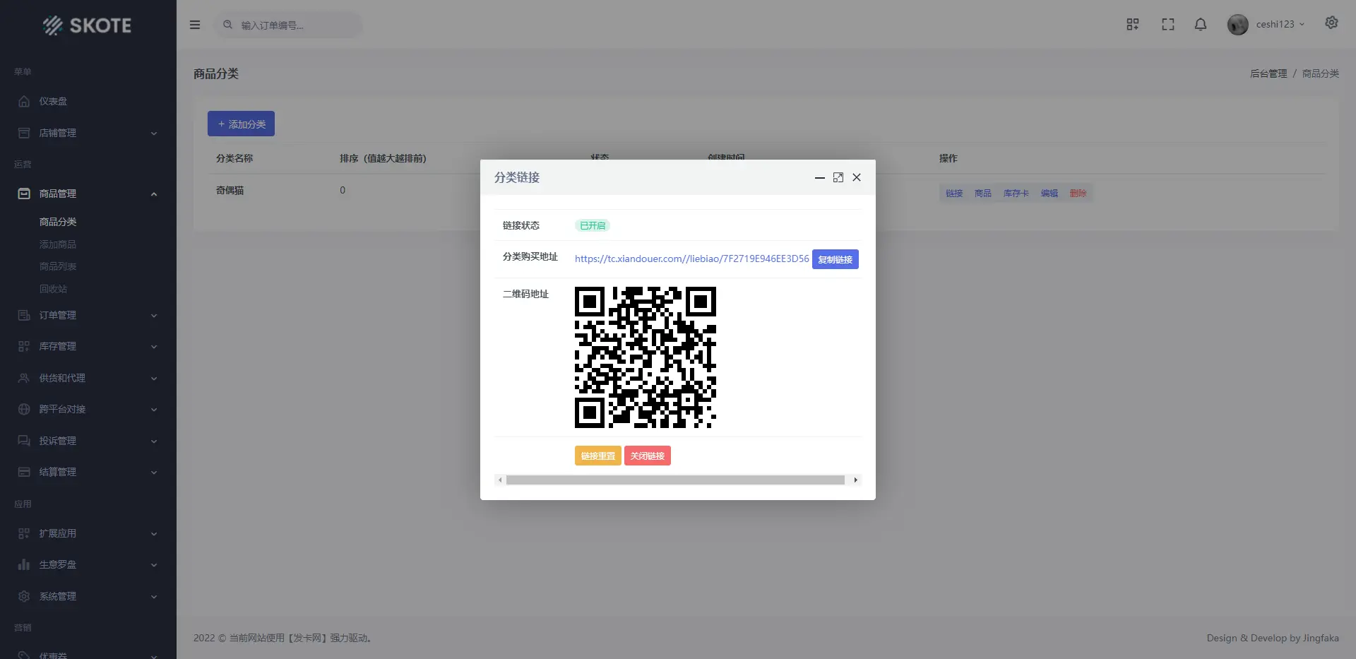Expand 投诉管理 chevron
This screenshot has height=659, width=1356.
(x=154, y=441)
